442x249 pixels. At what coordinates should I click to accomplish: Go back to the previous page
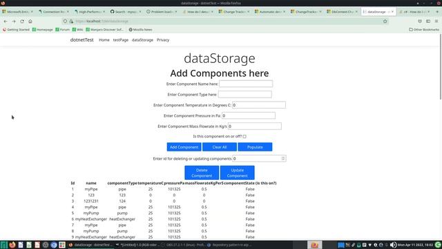[6, 21]
